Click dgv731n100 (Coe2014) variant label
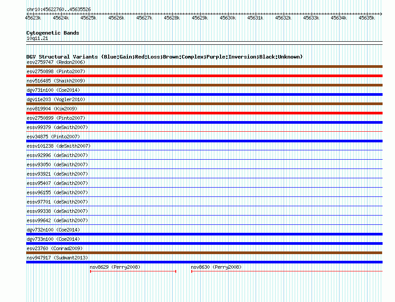 tap(53, 90)
